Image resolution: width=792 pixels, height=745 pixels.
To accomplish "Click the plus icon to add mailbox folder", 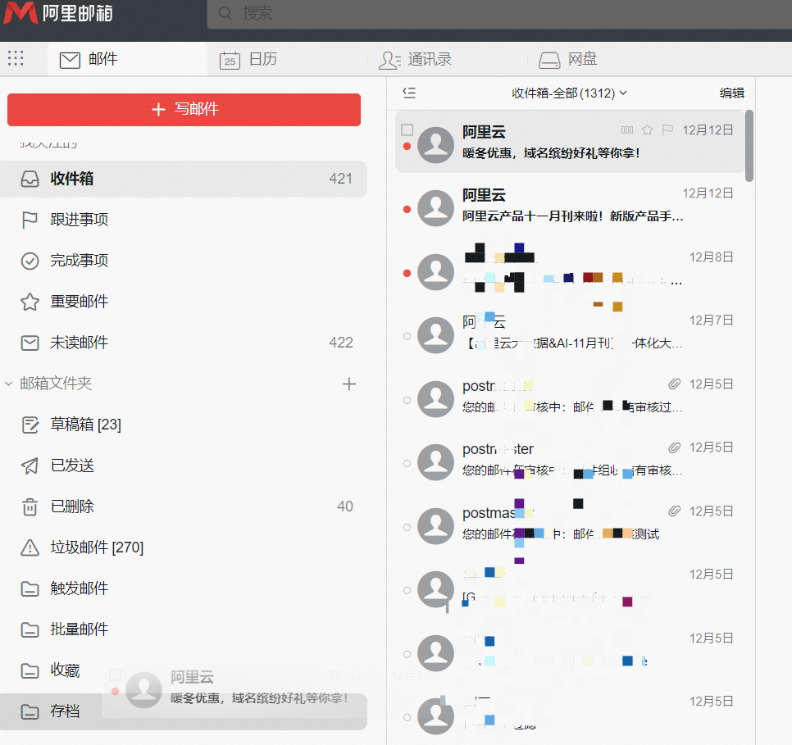I will click(x=349, y=384).
